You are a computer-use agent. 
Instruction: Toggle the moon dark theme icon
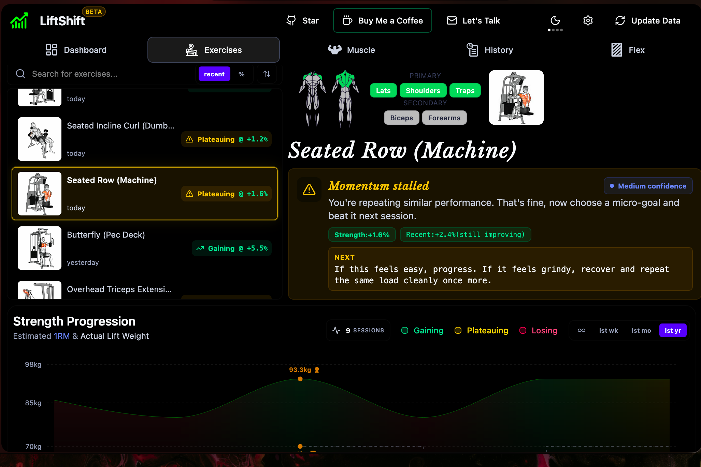(555, 20)
